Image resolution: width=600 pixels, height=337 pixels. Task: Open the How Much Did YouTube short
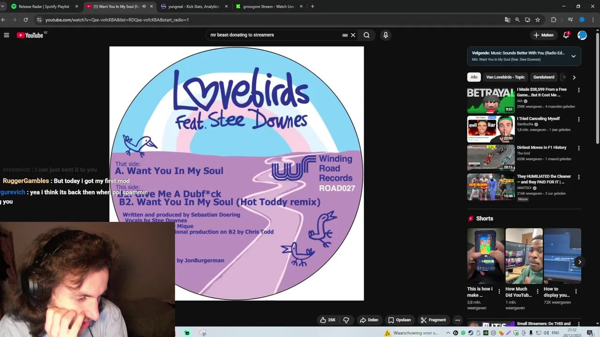(x=524, y=256)
